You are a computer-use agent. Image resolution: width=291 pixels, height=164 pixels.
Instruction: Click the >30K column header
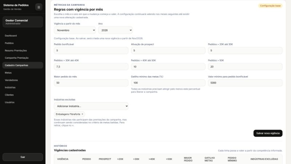136,159
